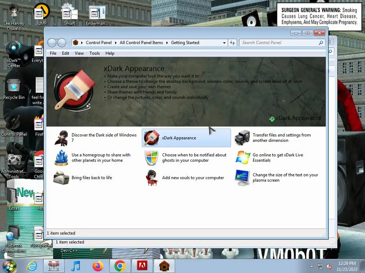Open Transfer files and settings truck icon
365x273 pixels.
pos(242,138)
